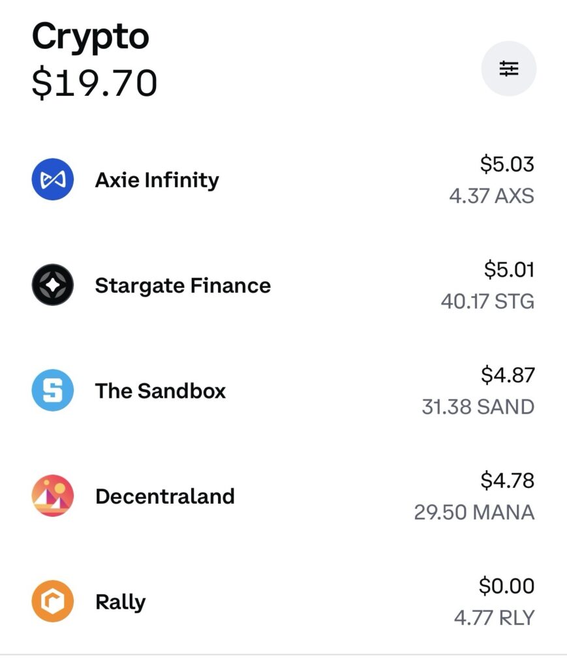Open the filter settings icon button
This screenshot has width=567, height=668.
508,68
